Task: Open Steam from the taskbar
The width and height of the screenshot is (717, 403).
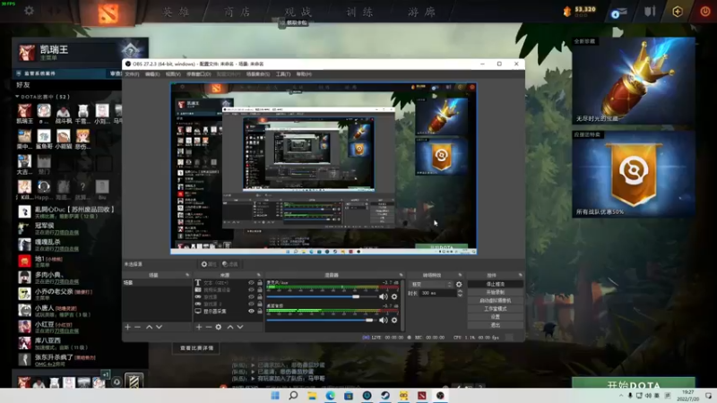Action: point(385,395)
